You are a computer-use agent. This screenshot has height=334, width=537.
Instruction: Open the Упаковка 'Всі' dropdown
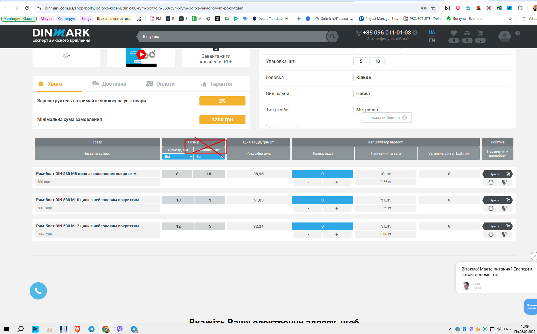pos(209,157)
